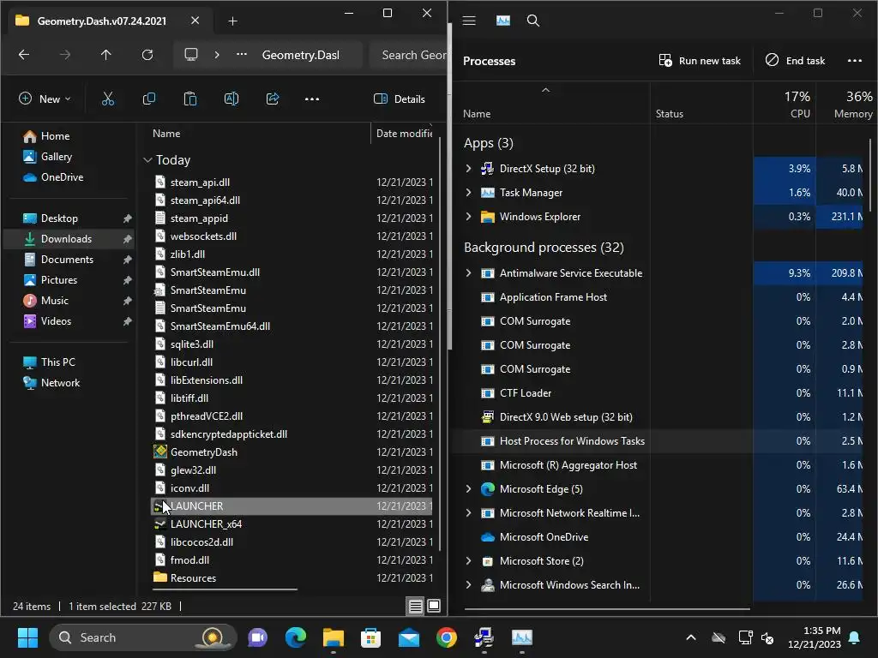Image resolution: width=878 pixels, height=658 pixels.
Task: Open the Task Manager taskbar icon
Action: (522, 637)
